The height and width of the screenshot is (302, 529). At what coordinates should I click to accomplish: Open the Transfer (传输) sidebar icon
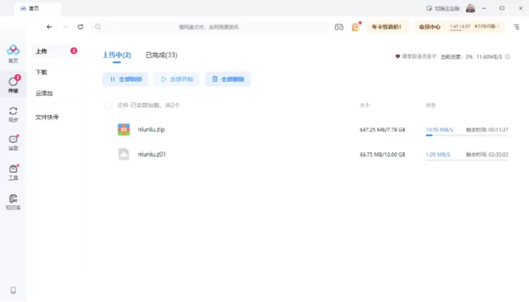[13, 84]
